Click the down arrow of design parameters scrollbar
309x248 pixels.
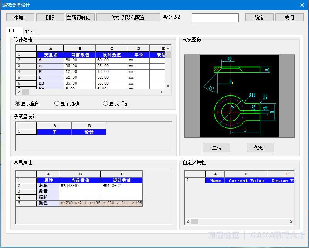[x=168, y=86]
